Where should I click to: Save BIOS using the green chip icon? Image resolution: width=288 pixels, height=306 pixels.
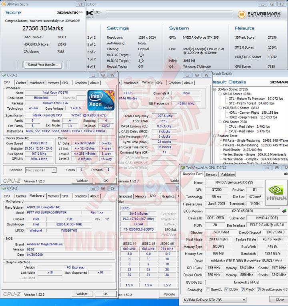(284, 211)
